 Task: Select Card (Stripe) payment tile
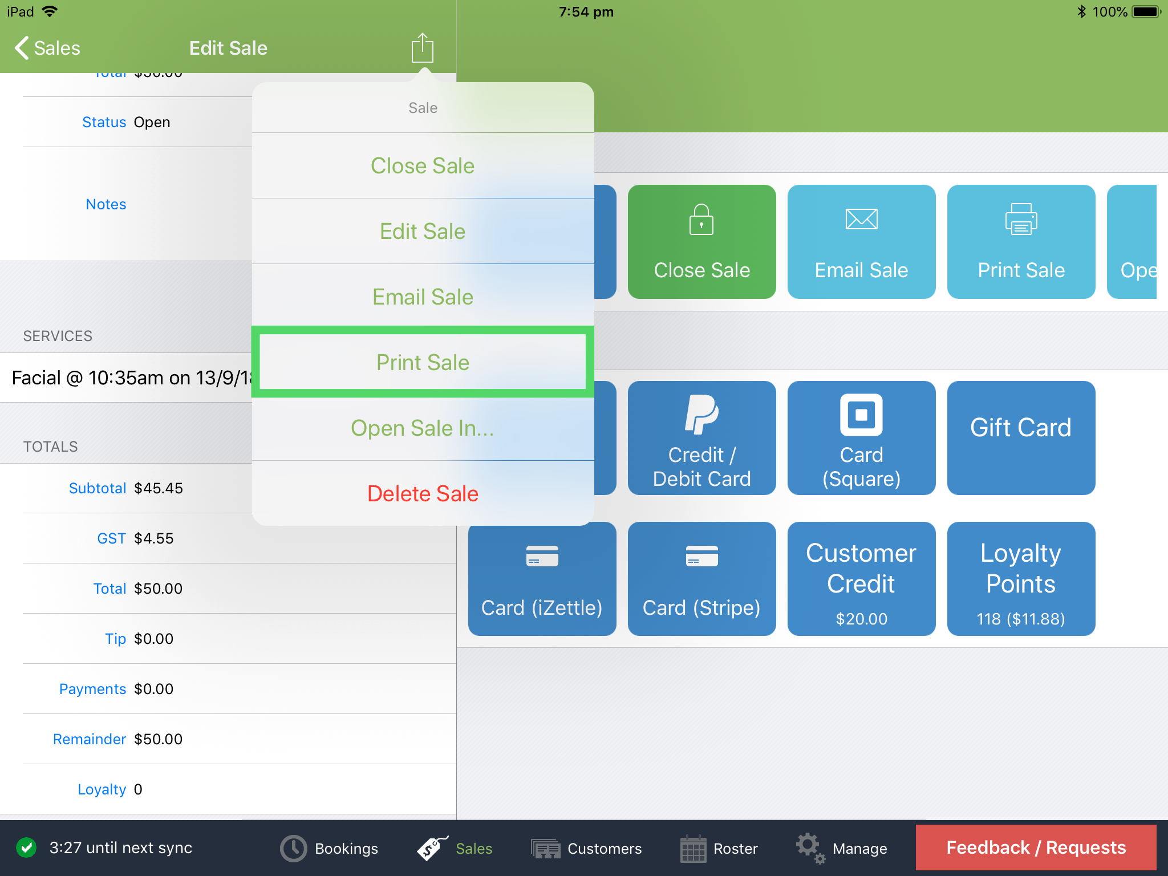click(x=701, y=578)
